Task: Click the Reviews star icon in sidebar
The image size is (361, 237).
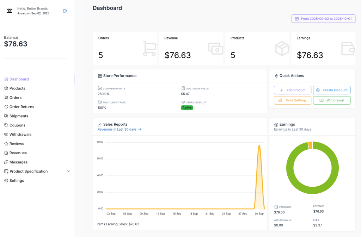Action: tap(6, 144)
